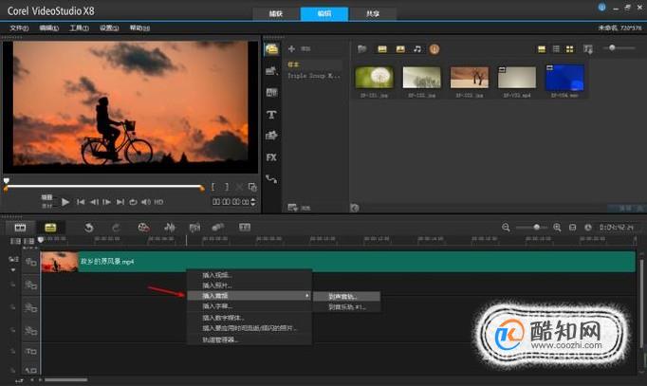Viewport: 647px width, 386px height.
Task: Adjust the timeline zoom slider
Action: click(536, 228)
